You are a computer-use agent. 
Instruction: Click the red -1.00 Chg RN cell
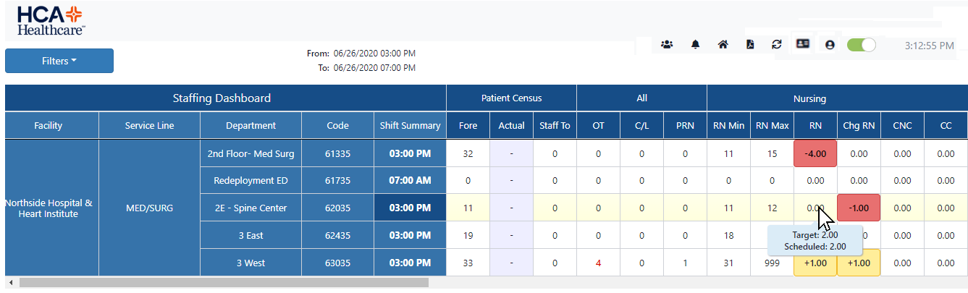click(859, 208)
